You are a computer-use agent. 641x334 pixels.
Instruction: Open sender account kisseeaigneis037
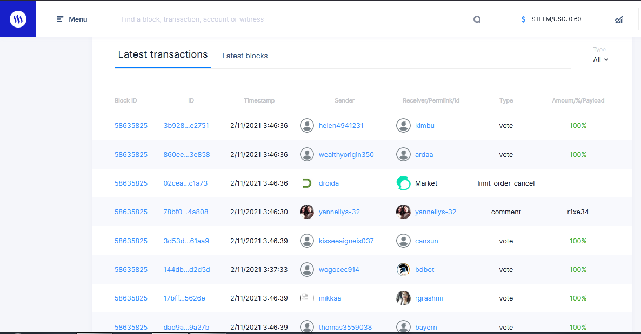(x=346, y=241)
